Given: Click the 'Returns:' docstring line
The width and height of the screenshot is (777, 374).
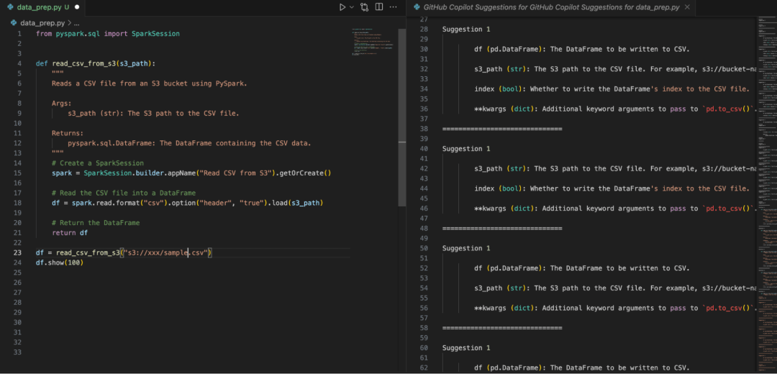Looking at the screenshot, I should pos(68,133).
